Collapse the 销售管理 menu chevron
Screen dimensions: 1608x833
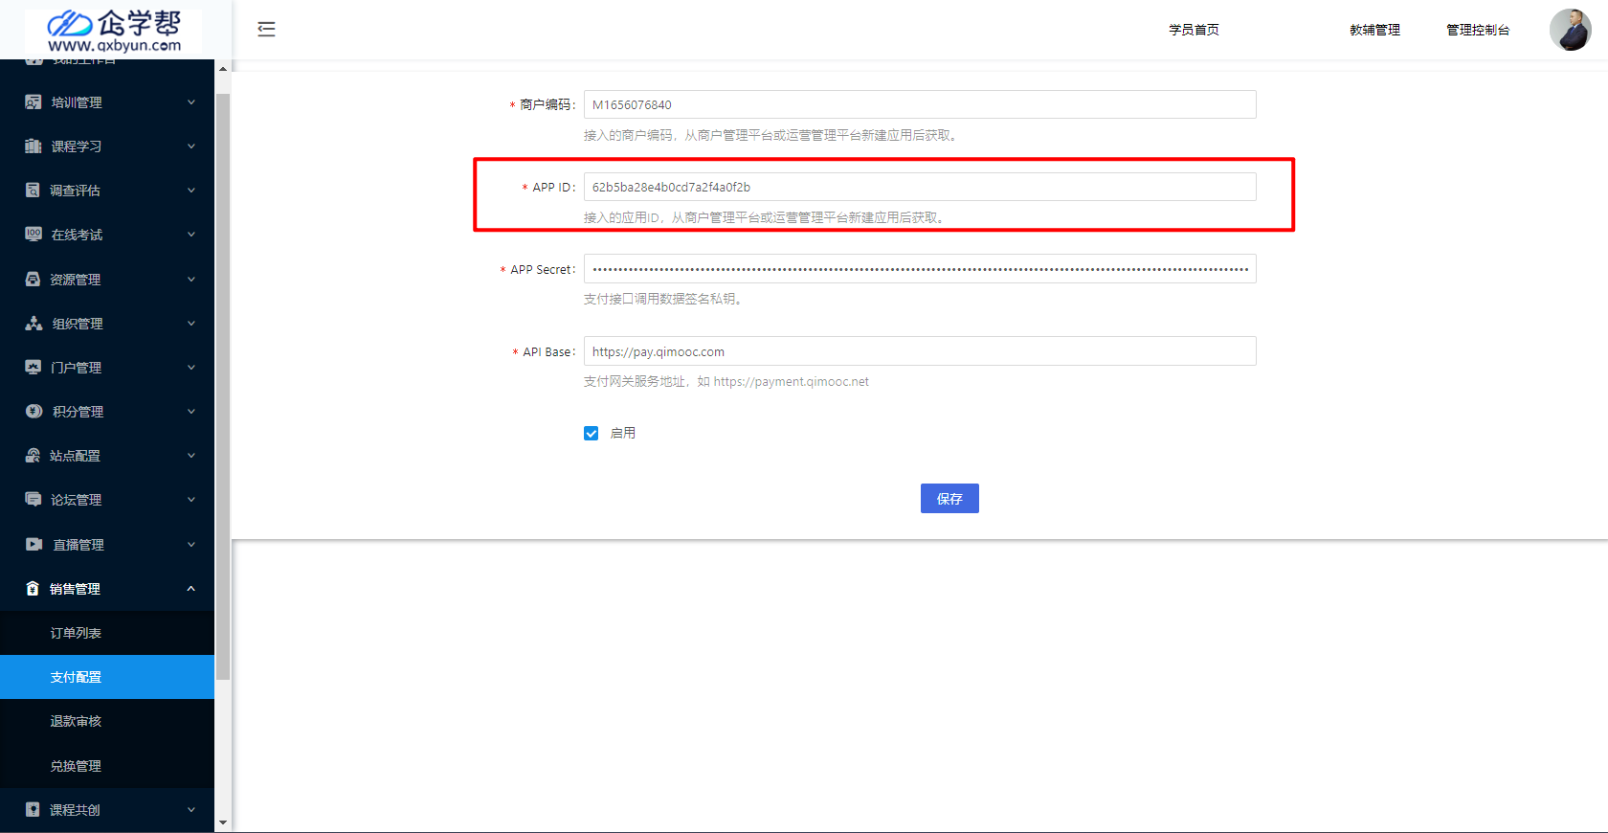point(191,589)
